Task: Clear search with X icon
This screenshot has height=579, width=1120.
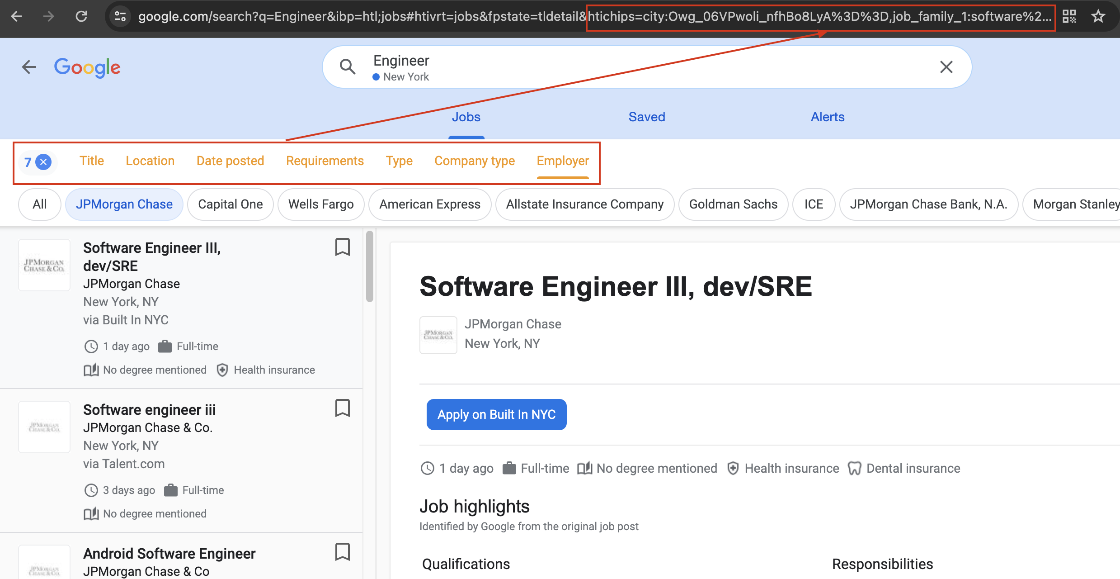Action: [x=946, y=67]
